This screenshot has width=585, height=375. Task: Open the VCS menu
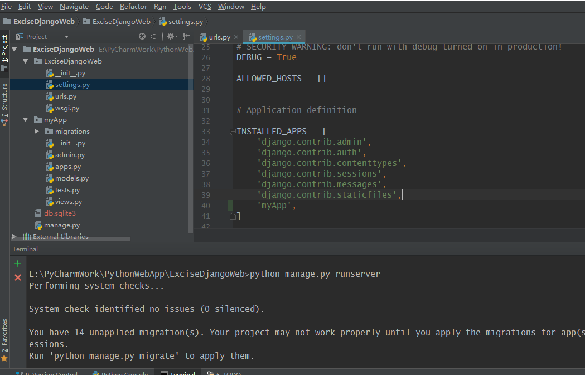(205, 7)
